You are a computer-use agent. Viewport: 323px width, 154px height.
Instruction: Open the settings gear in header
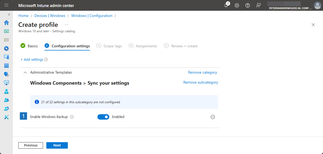(x=237, y=6)
